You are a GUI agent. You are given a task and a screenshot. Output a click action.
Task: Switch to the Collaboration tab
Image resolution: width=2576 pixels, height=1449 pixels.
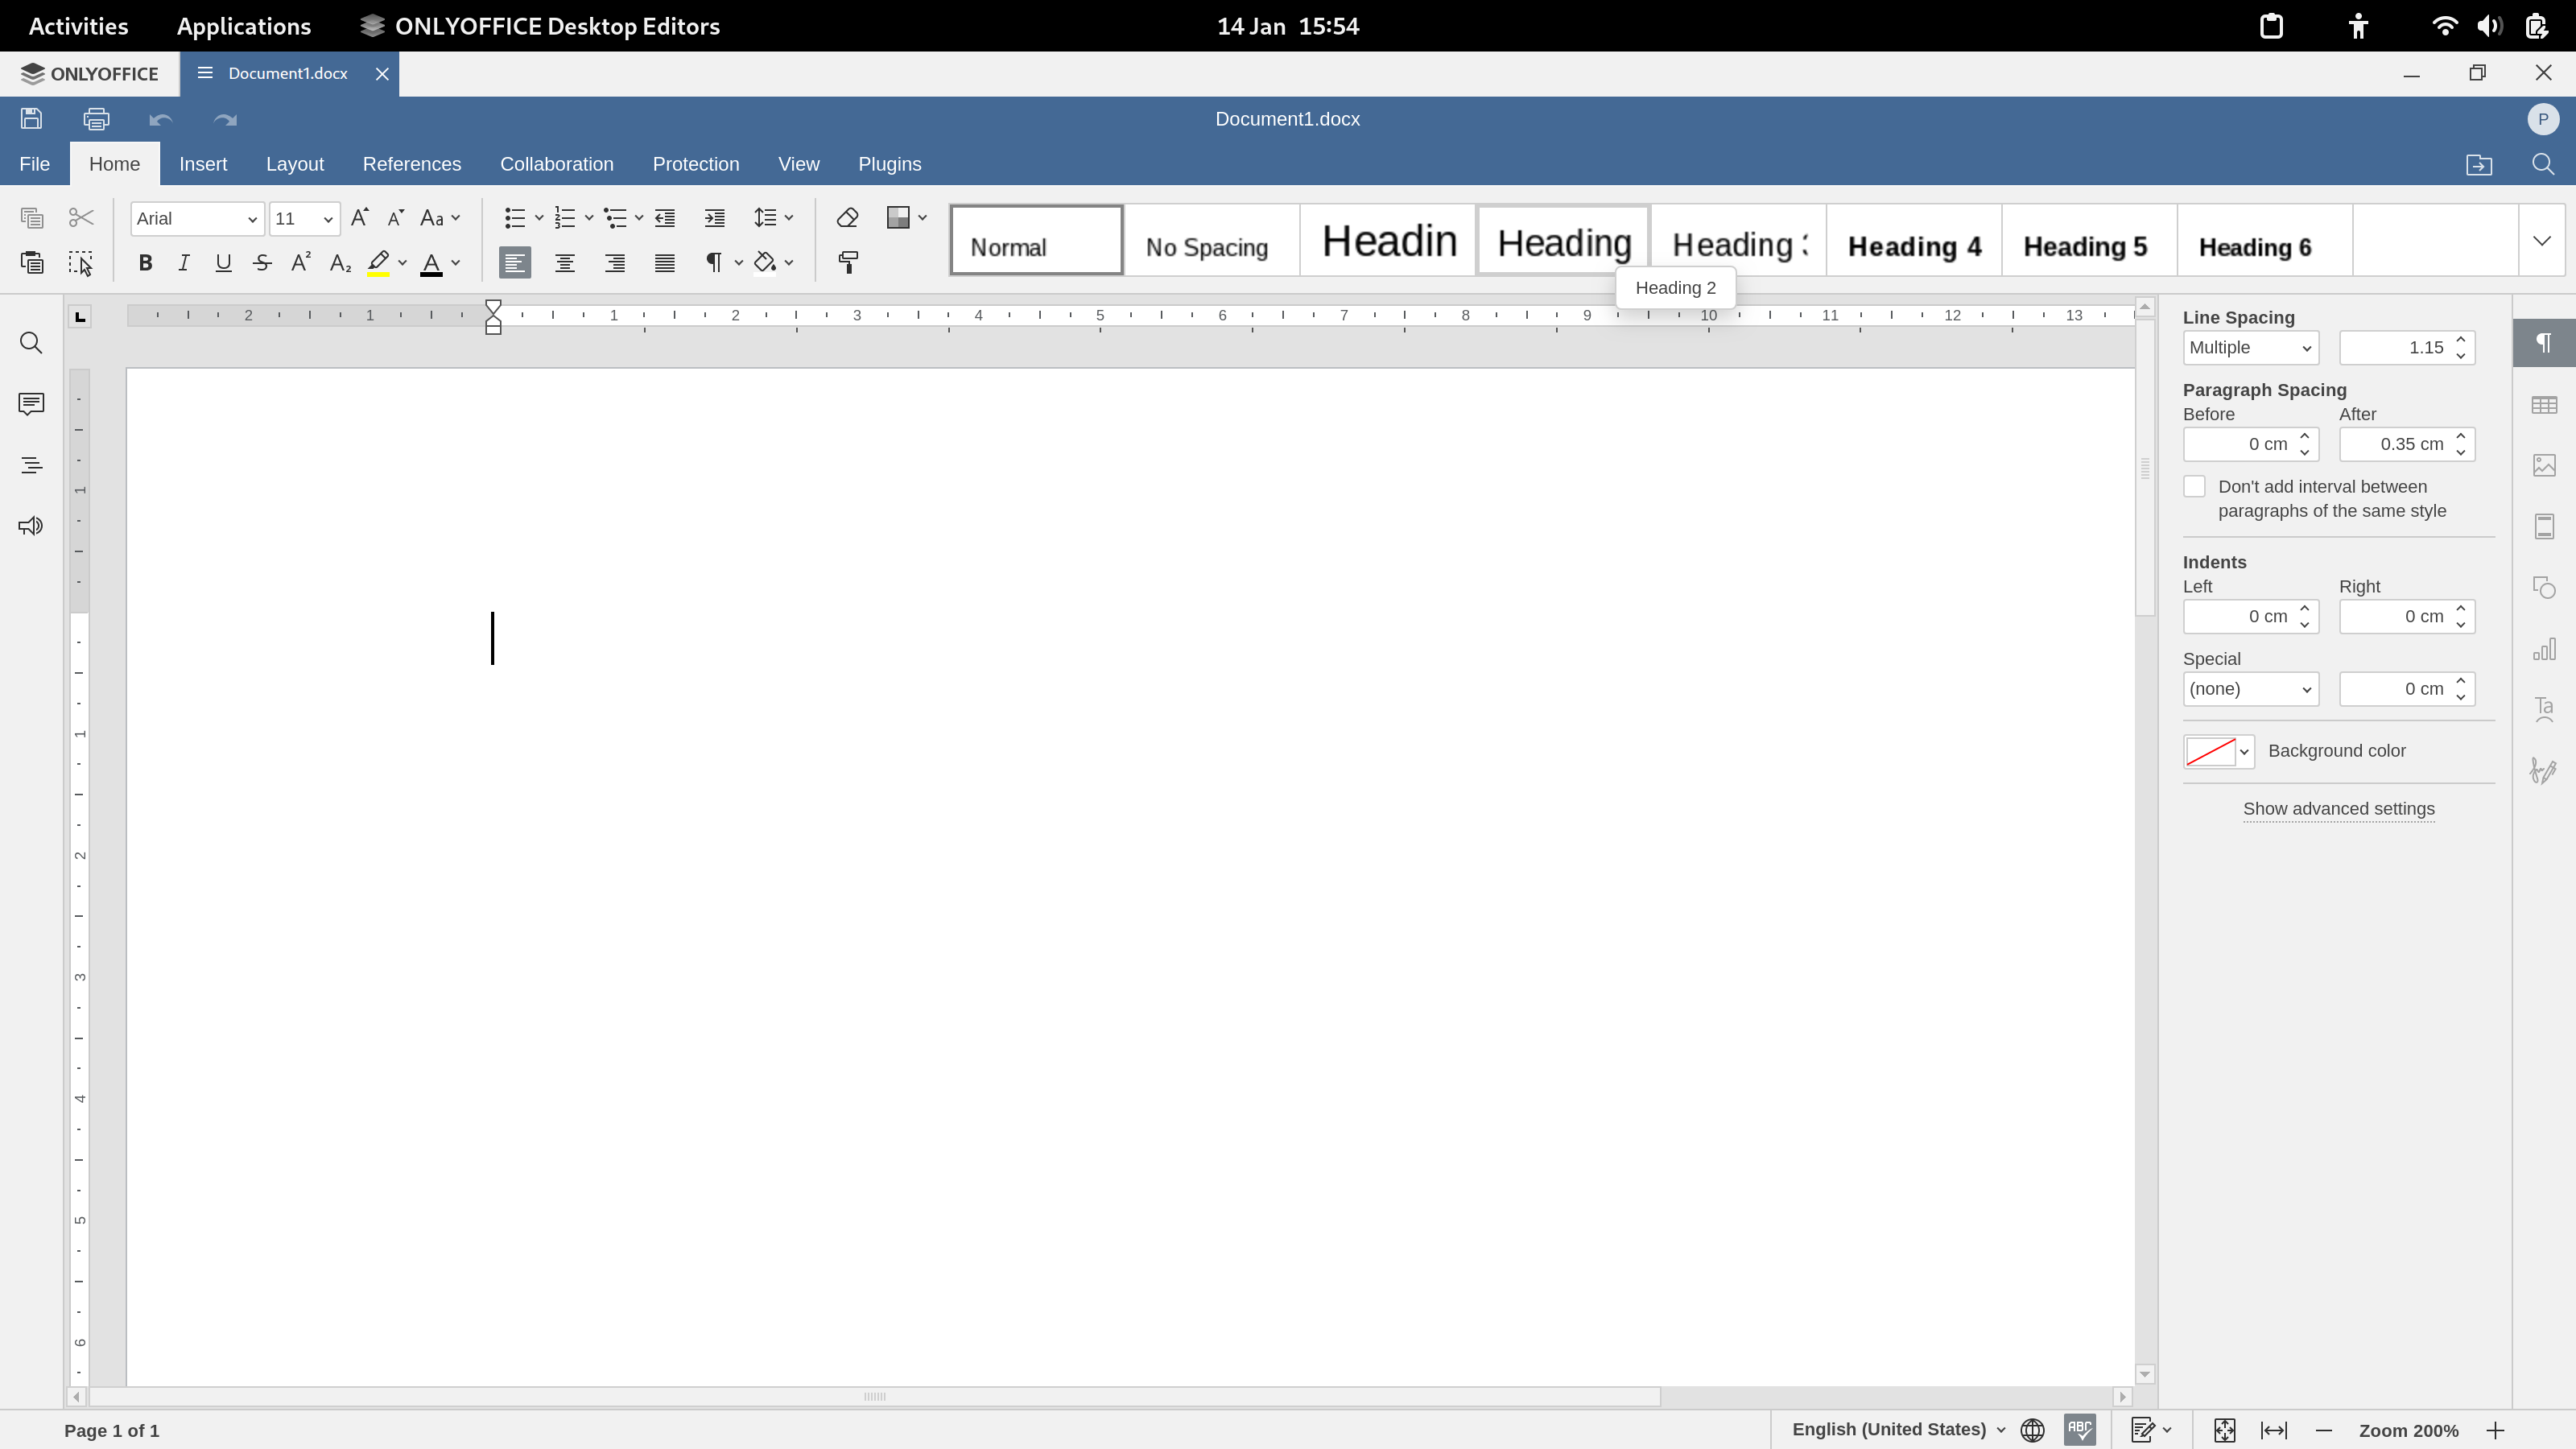[557, 164]
